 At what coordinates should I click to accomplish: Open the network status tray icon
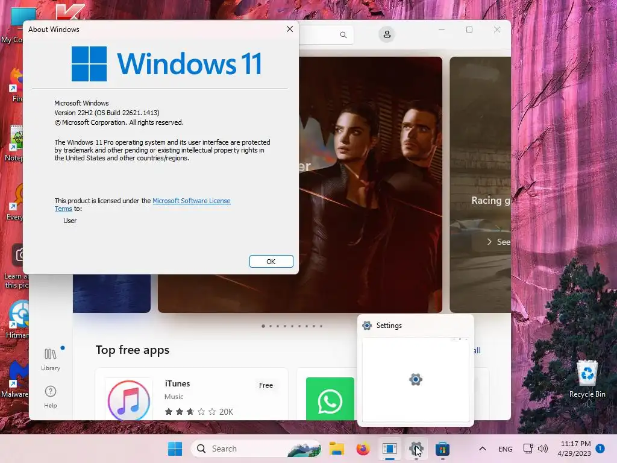click(x=528, y=449)
